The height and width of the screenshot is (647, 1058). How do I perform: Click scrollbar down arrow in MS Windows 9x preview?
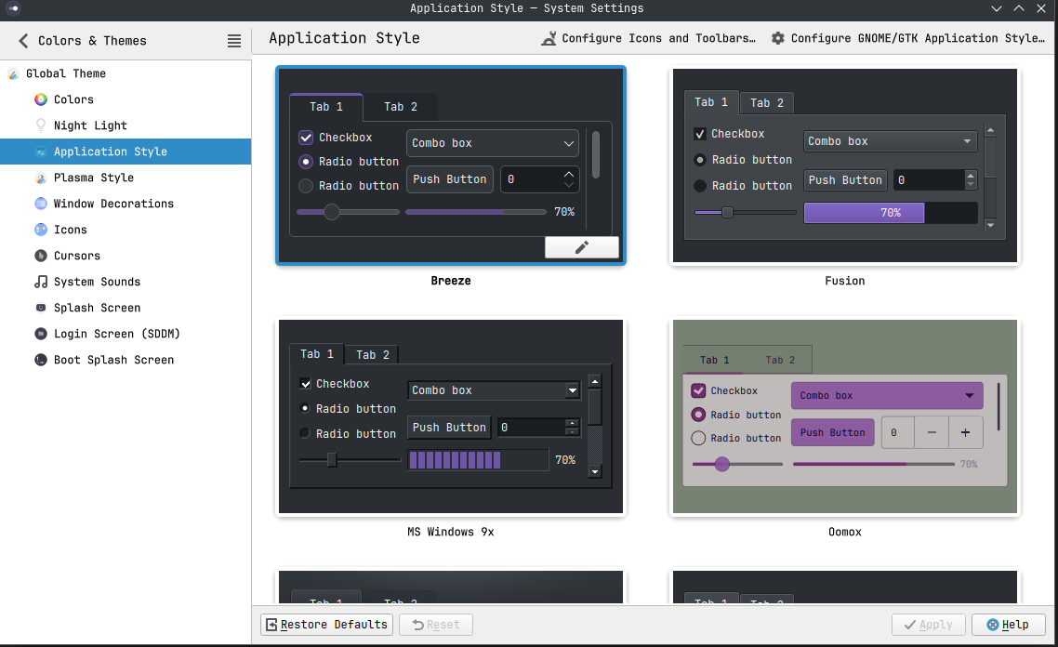click(594, 471)
